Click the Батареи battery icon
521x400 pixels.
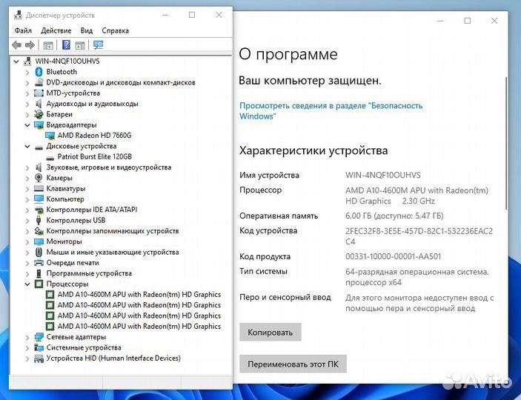39,114
